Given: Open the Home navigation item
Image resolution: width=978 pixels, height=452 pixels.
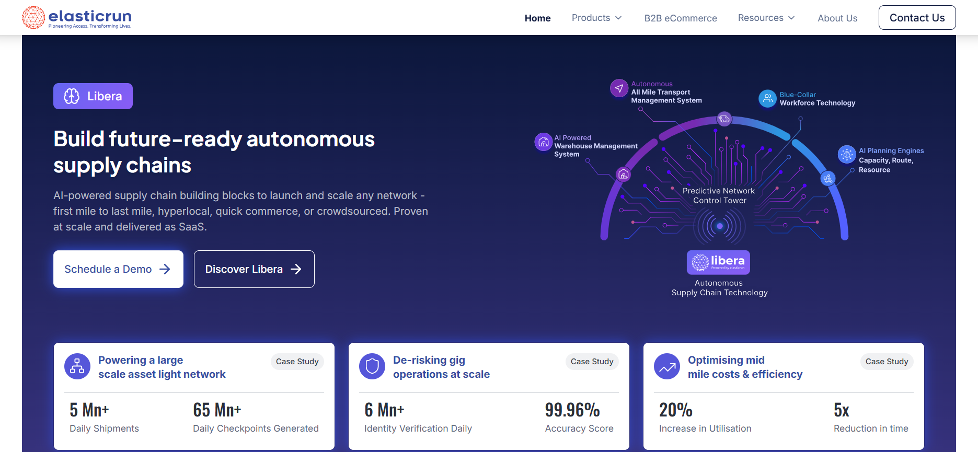Looking at the screenshot, I should pyautogui.click(x=537, y=18).
